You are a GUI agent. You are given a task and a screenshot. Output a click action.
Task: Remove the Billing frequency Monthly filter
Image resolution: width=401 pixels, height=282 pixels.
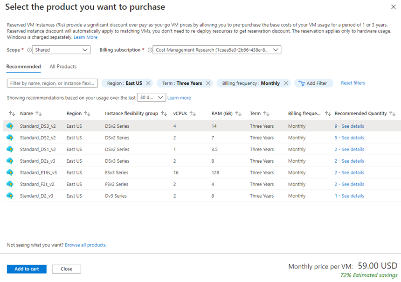point(286,83)
